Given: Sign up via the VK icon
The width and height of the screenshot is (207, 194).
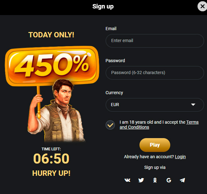Looking at the screenshot, I should pyautogui.click(x=128, y=180).
